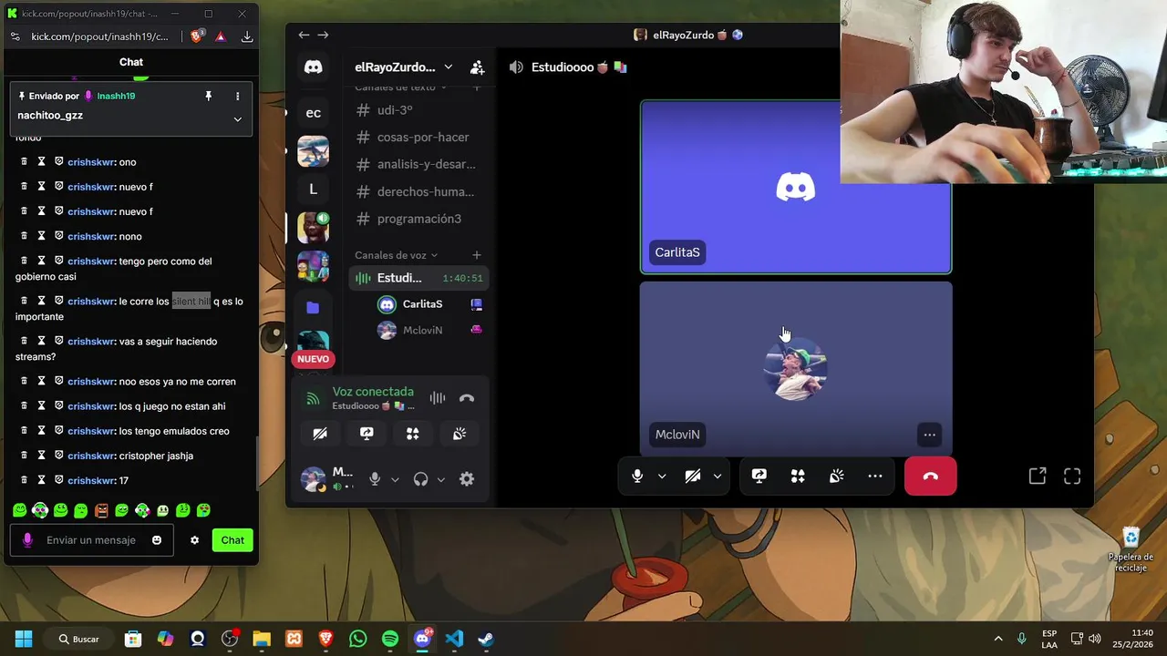Click MclovIN in the voice channel list
1167x656 pixels.
click(430, 330)
